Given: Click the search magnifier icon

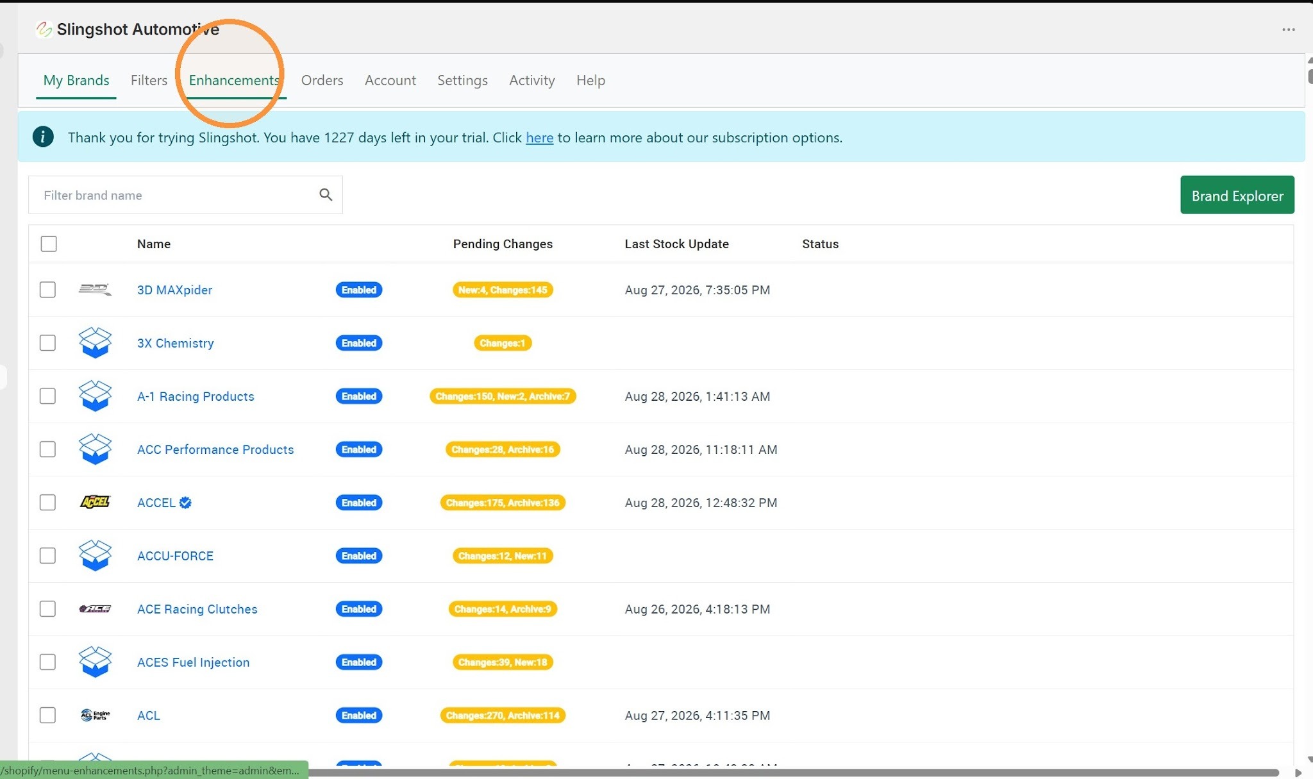Looking at the screenshot, I should coord(326,195).
